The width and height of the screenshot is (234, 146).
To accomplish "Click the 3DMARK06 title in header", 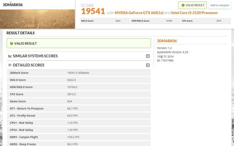I will tap(13, 5).
